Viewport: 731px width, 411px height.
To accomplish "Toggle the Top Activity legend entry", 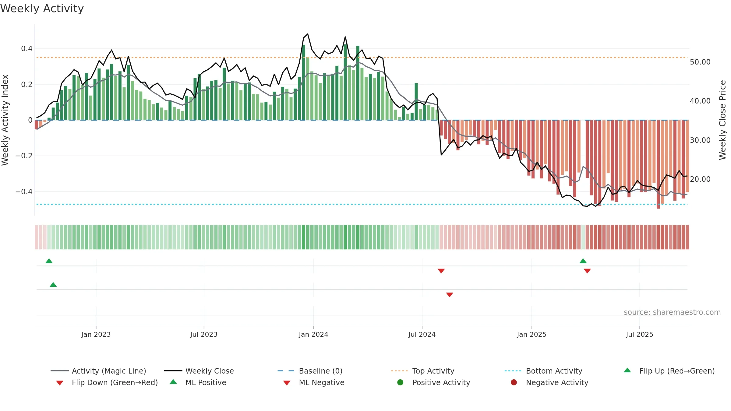I will click(422, 371).
